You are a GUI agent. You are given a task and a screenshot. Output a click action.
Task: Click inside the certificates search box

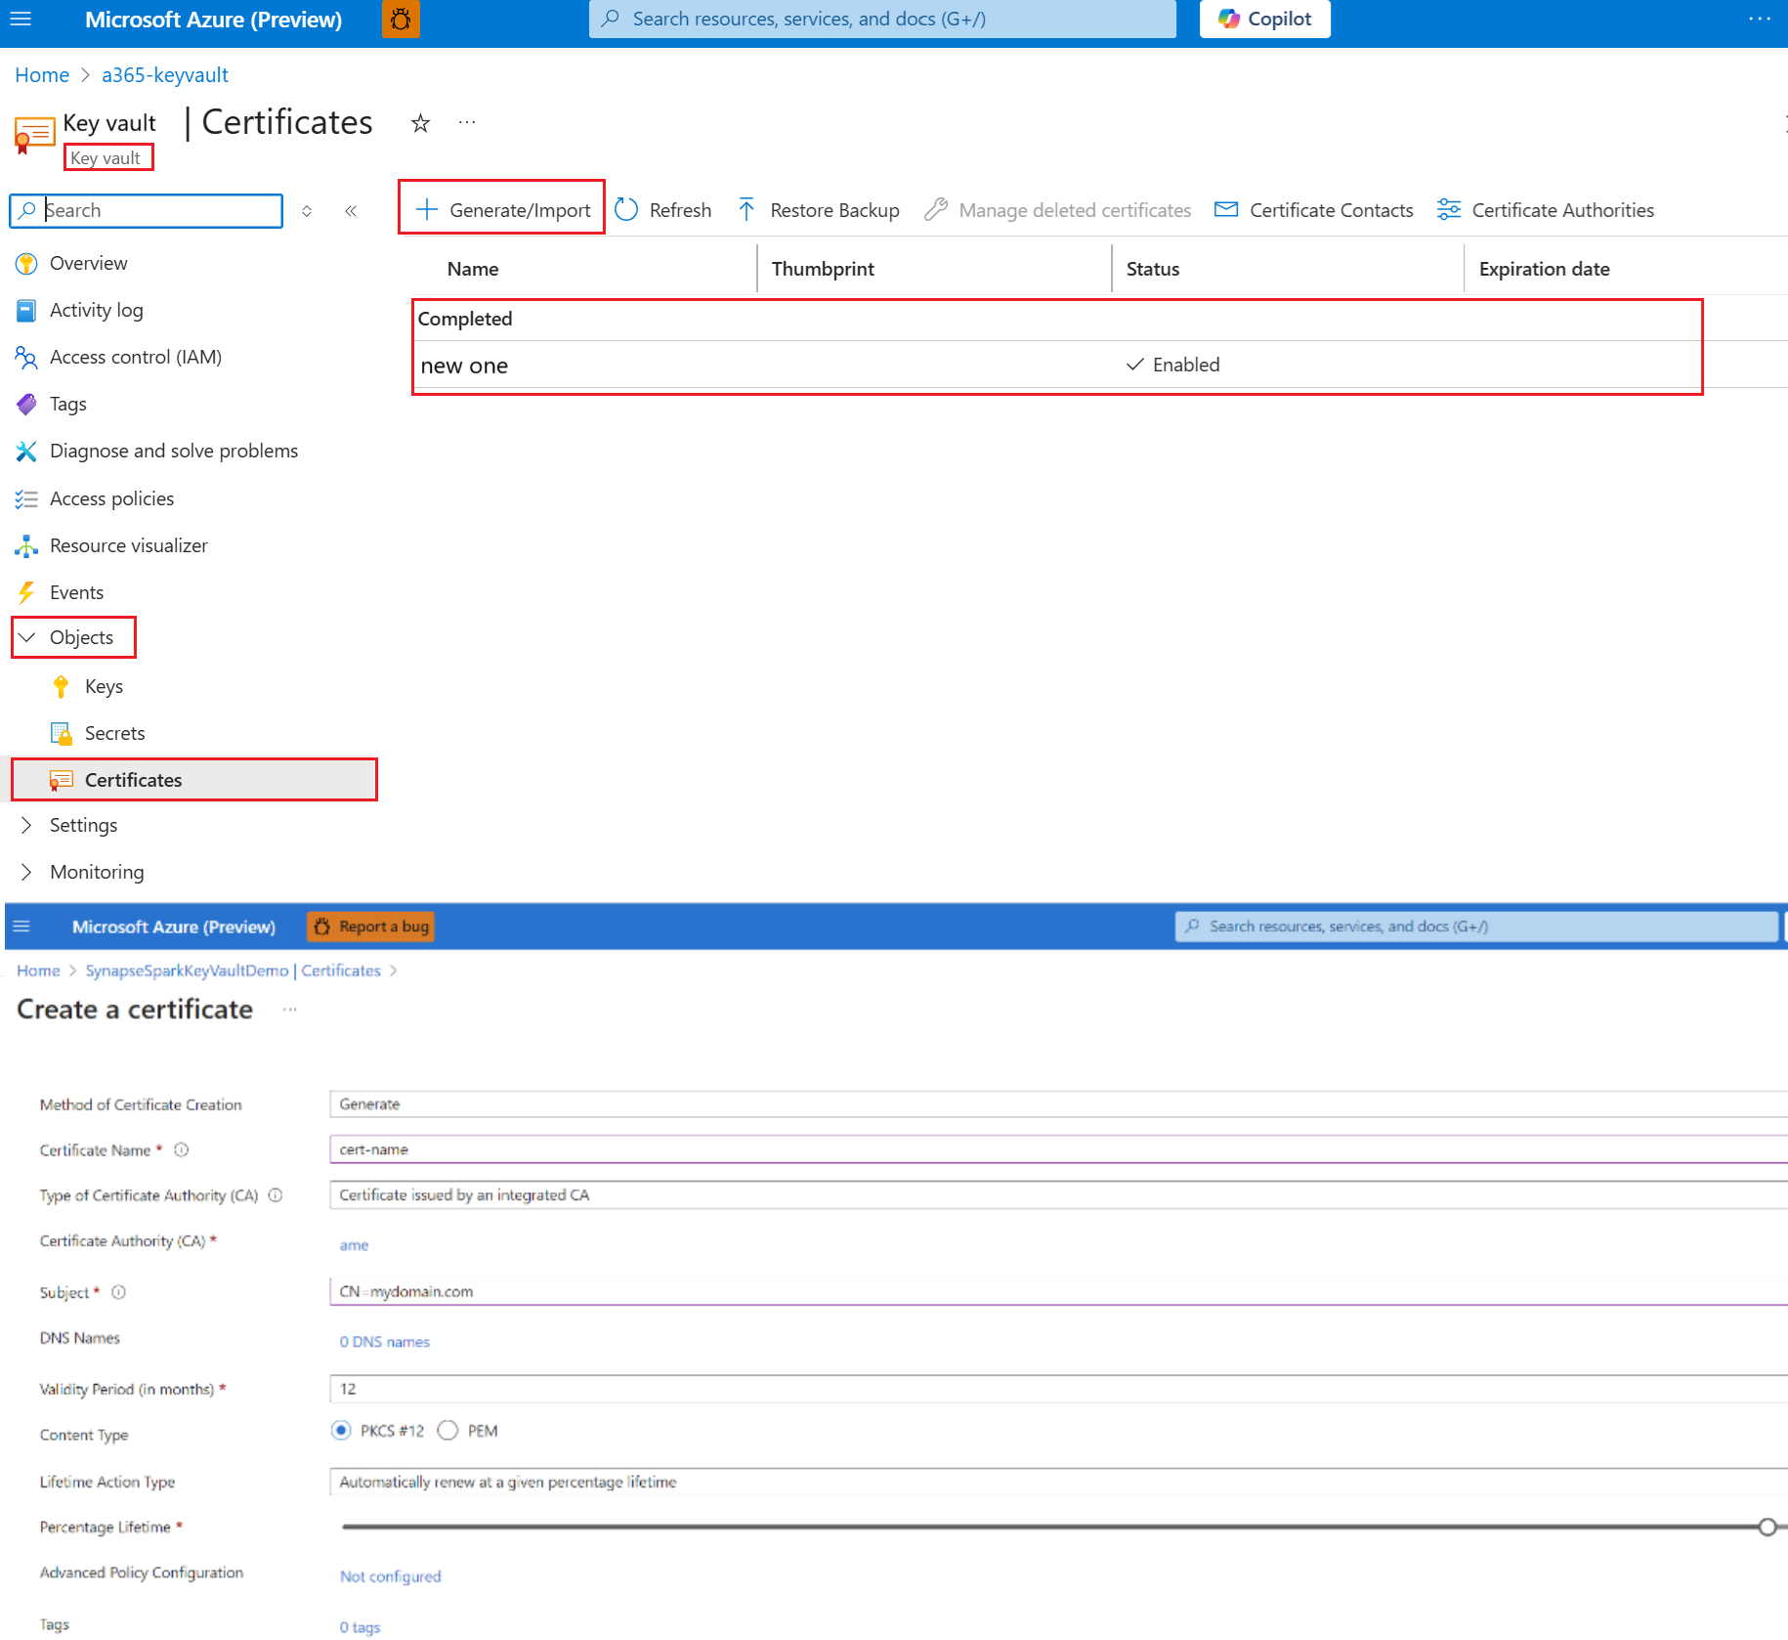147,210
